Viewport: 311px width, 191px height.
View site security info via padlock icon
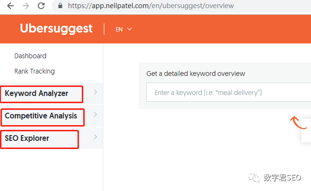coord(60,6)
